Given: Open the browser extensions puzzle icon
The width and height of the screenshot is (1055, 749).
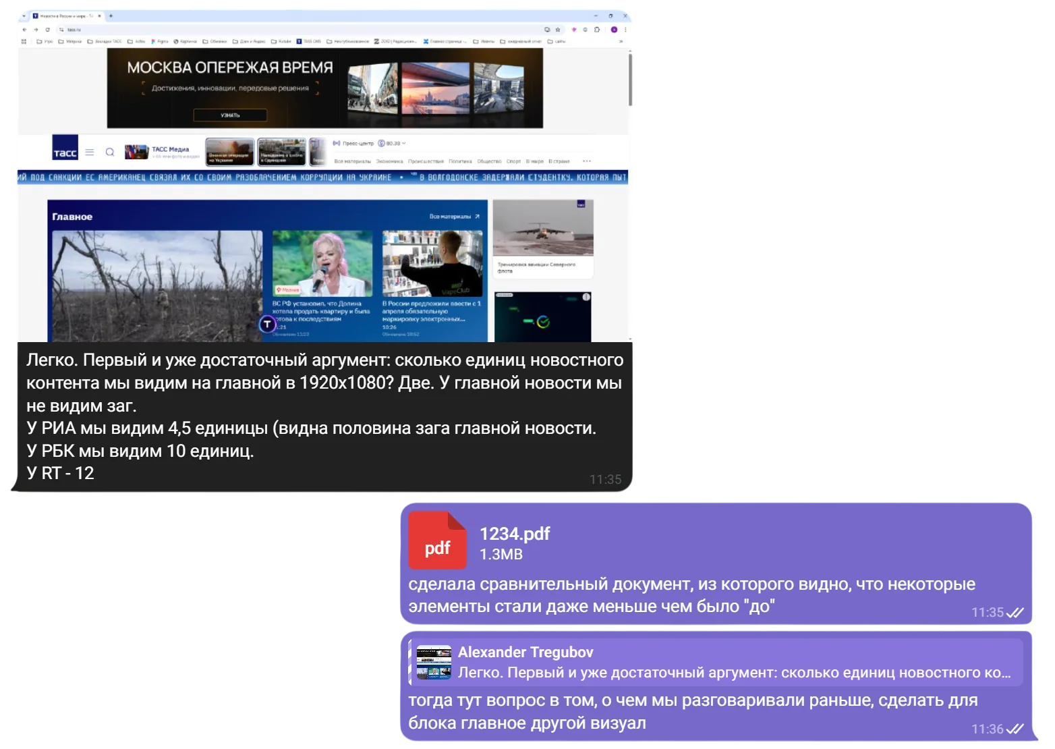Looking at the screenshot, I should point(597,30).
